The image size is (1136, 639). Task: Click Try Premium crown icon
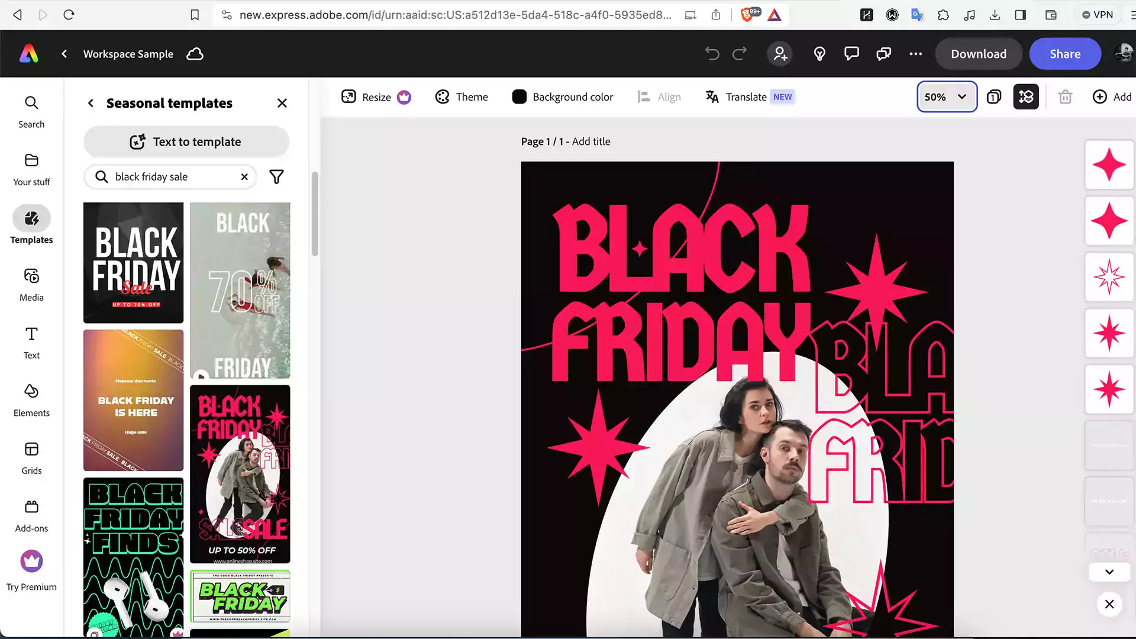click(31, 561)
